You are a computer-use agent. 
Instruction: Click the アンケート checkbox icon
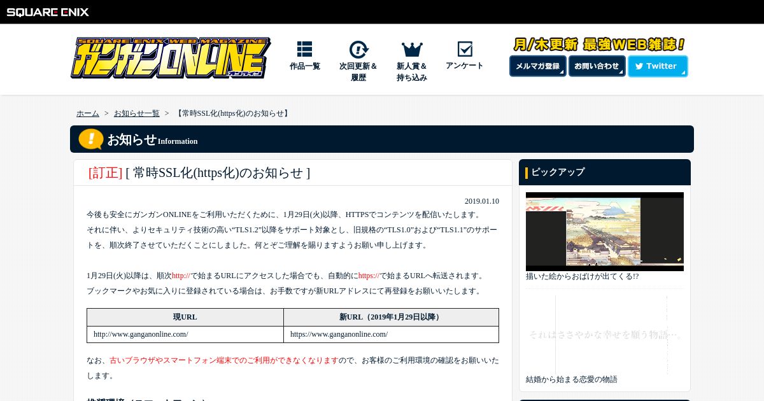(465, 49)
